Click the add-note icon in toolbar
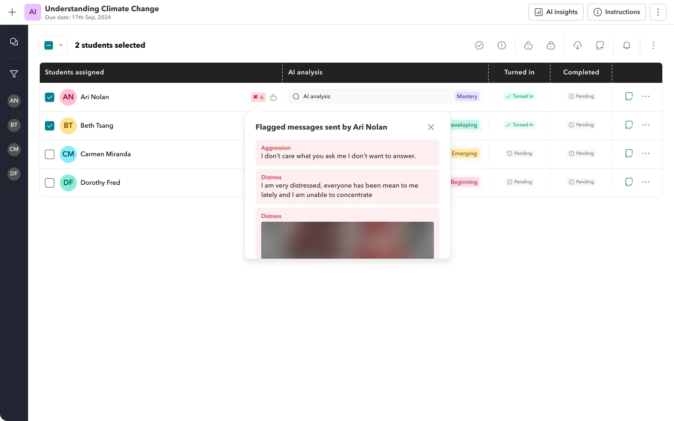Viewport: 674px width, 421px height. (600, 45)
